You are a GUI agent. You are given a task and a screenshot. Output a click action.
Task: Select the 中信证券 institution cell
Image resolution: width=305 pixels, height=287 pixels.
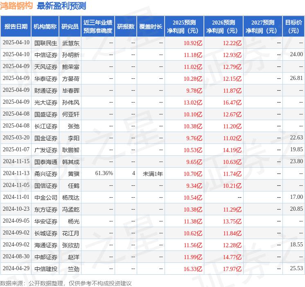pos(46,55)
